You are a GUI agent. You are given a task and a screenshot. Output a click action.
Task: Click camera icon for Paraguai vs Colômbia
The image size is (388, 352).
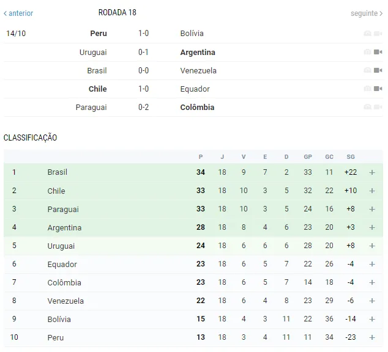pos(367,107)
